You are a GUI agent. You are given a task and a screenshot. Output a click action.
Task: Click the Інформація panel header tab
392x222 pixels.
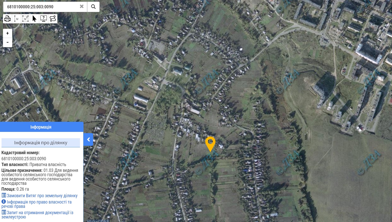42,127
